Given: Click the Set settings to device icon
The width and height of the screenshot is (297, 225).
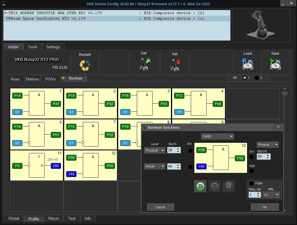Looking at the screenshot, I should (x=175, y=65).
